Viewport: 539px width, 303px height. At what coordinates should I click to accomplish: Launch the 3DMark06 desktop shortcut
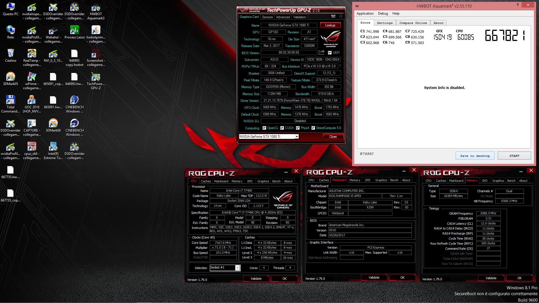[53, 125]
